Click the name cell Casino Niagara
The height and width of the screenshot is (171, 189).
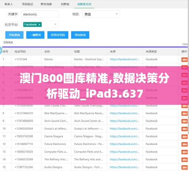(54, 136)
